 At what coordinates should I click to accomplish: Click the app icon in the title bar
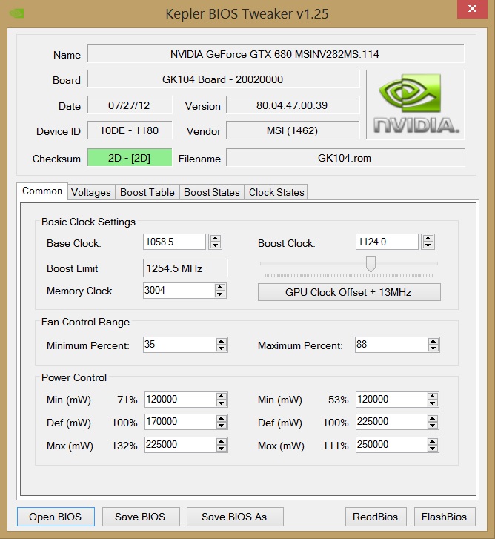pos(14,12)
